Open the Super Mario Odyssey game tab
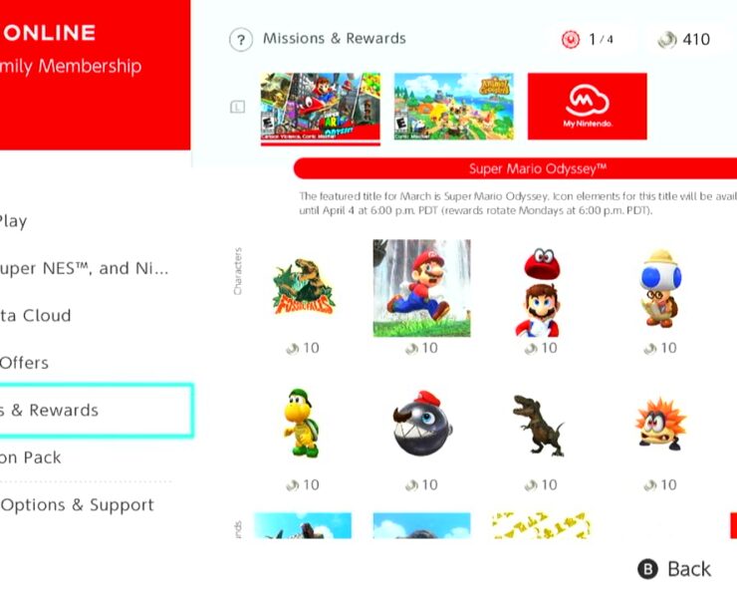 click(320, 107)
